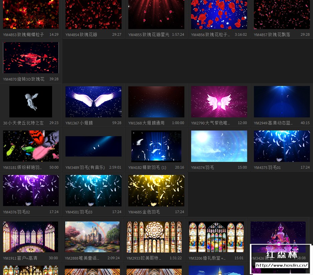313x275 pixels.
Task: Select the YM4182 精致羽毛 (1) thumbnail
Action: 156,146
